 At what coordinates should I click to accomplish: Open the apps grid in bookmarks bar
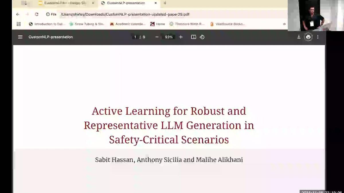pos(19,24)
